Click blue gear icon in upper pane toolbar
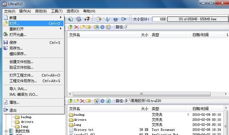This screenshot has width=229, height=135. 102,27
